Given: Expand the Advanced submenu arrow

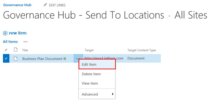Looking at the screenshot, I should (x=113, y=94).
